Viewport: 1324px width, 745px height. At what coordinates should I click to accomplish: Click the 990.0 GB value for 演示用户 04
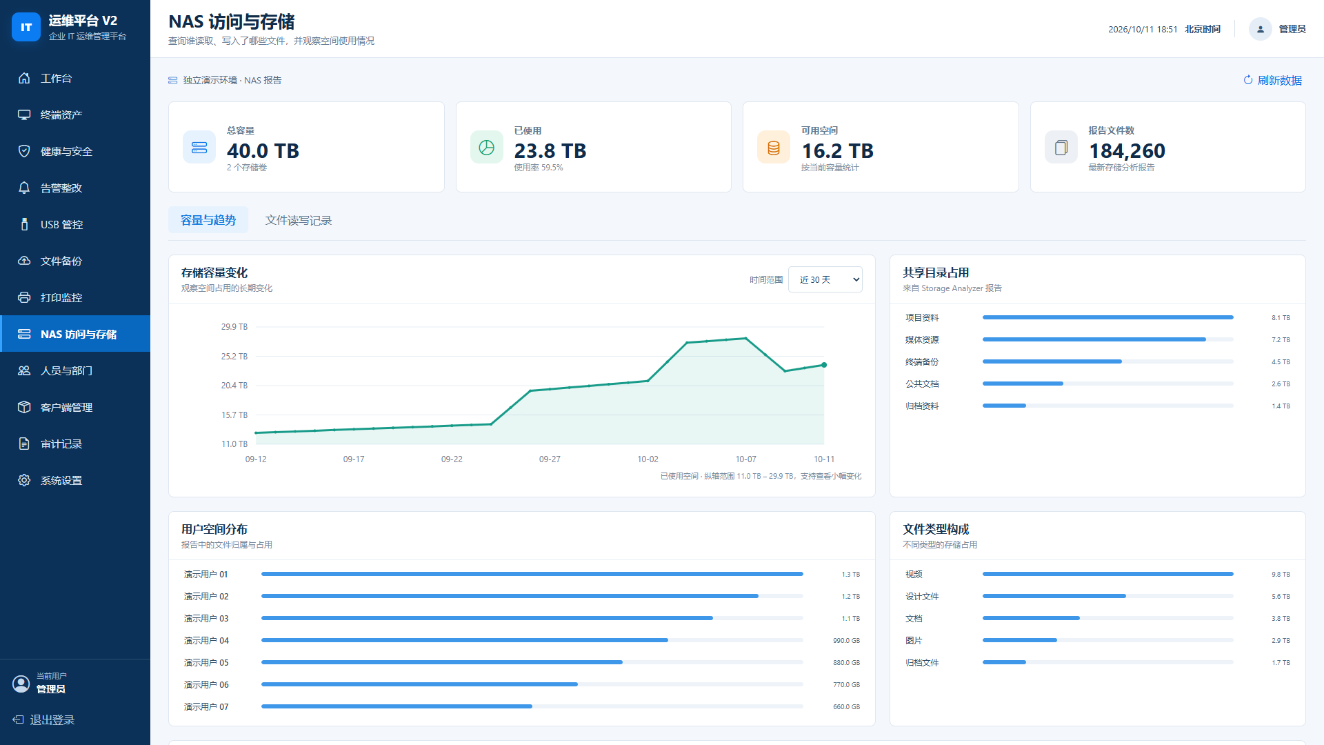tap(846, 640)
